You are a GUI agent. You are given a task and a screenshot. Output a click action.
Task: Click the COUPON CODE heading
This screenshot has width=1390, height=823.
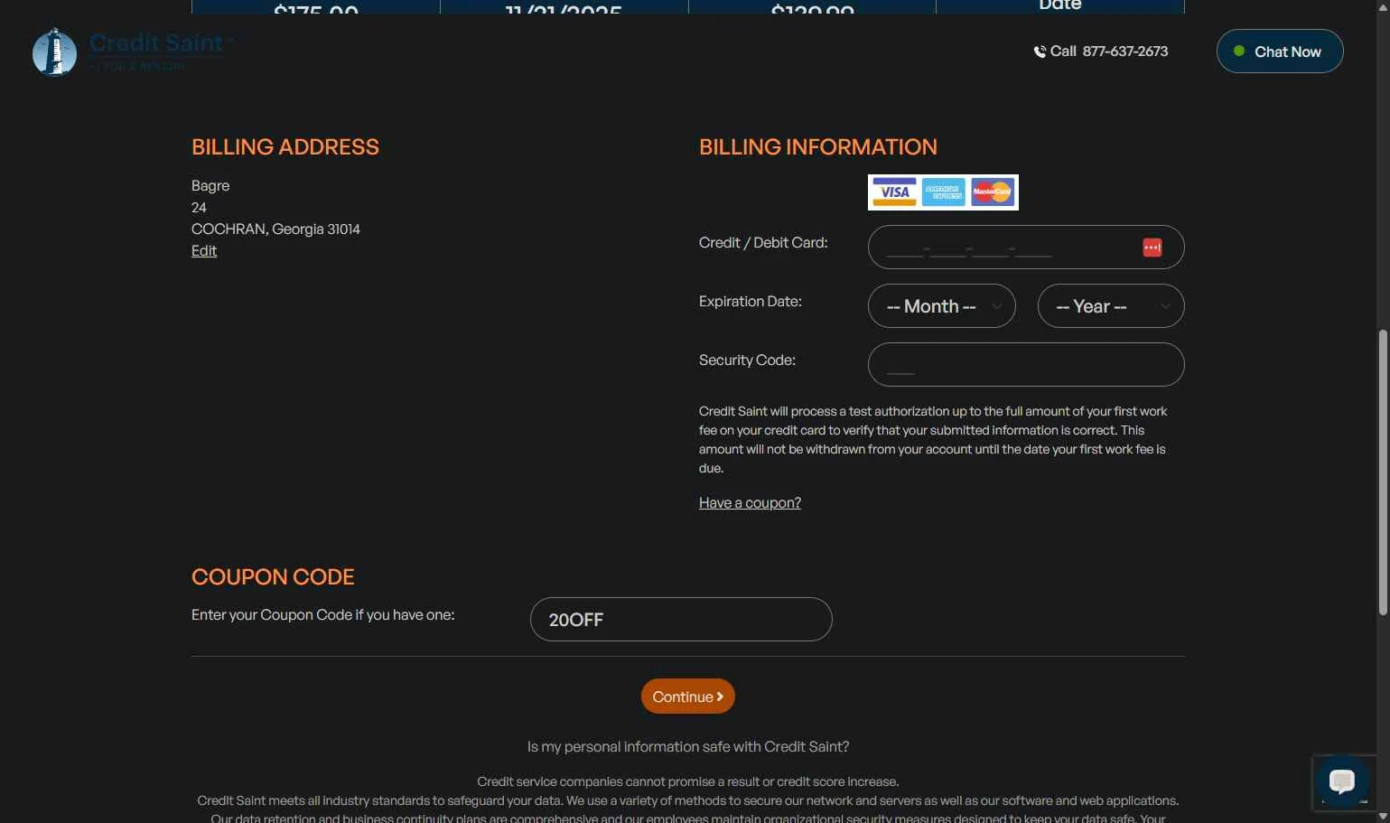(273, 577)
